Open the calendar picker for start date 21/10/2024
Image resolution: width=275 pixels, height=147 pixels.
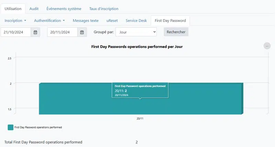click(x=35, y=32)
